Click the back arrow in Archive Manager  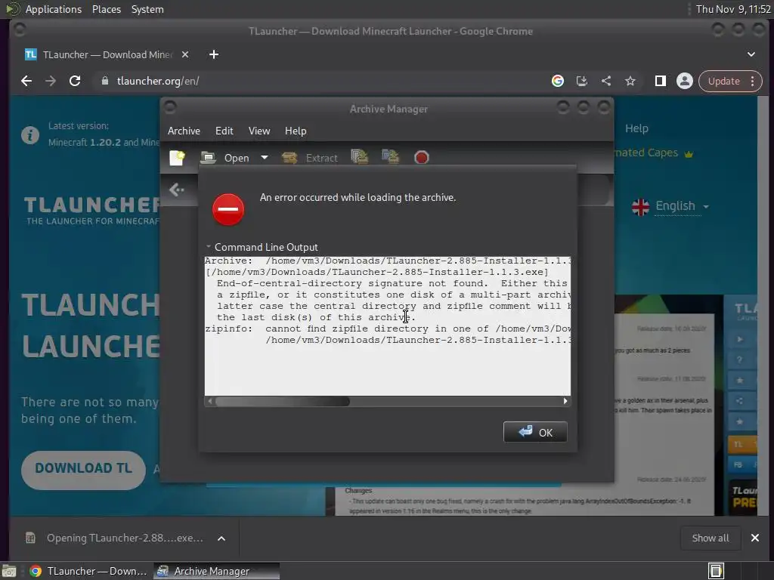(x=176, y=190)
